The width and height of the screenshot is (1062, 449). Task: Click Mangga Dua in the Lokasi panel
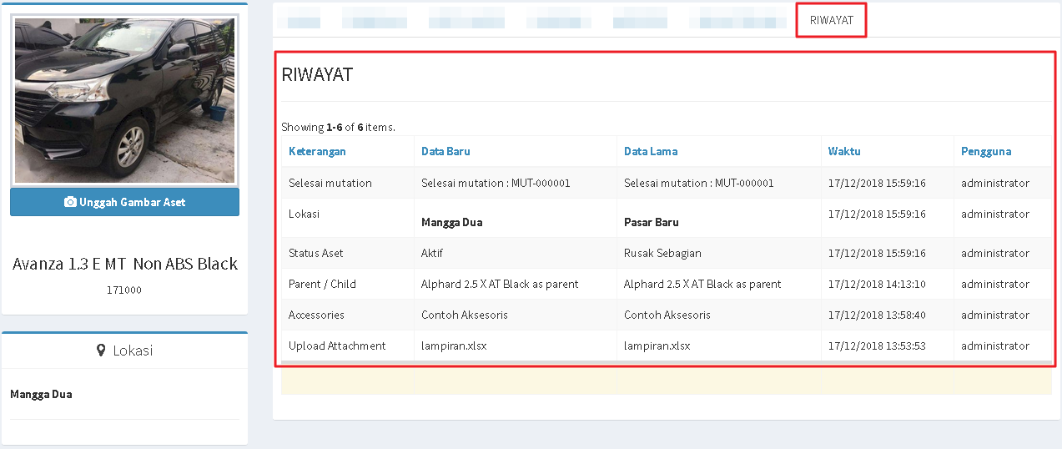[41, 394]
